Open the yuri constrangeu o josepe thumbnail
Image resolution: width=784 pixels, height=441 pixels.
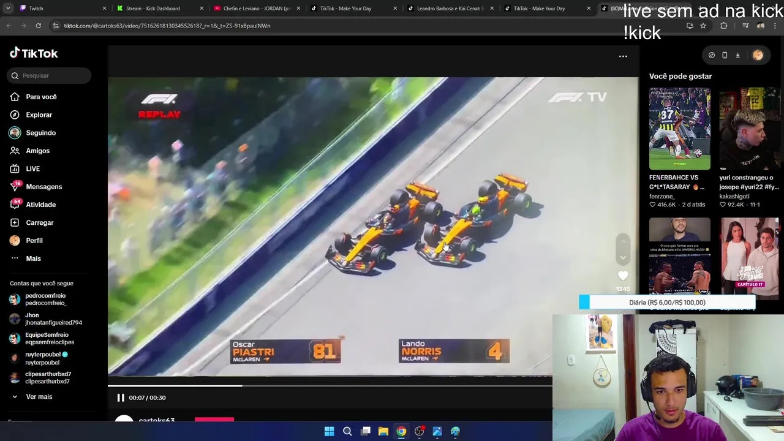point(750,129)
